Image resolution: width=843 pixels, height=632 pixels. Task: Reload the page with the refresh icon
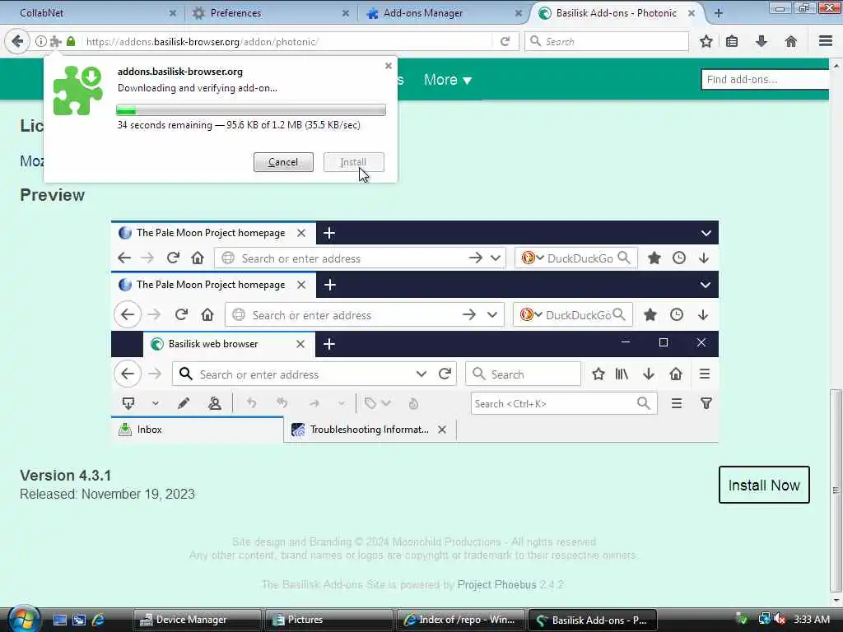(505, 41)
